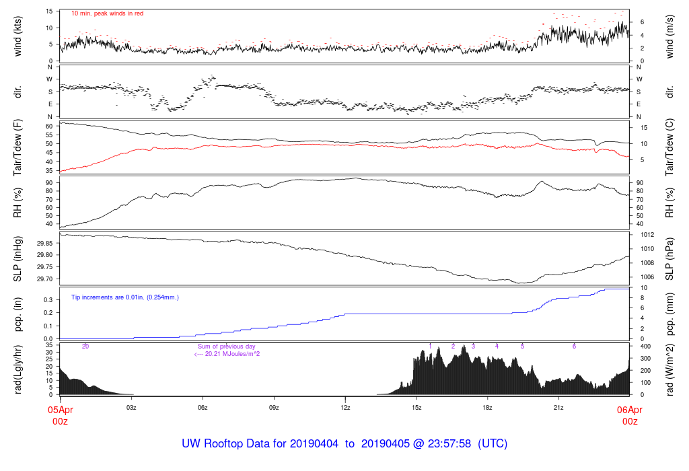Click the red '05Apr' date label

click(x=60, y=410)
